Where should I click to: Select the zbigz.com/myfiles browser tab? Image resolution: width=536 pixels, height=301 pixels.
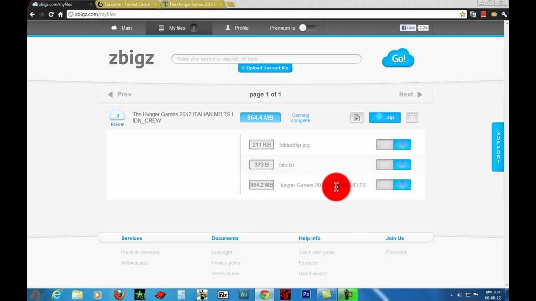point(62,4)
